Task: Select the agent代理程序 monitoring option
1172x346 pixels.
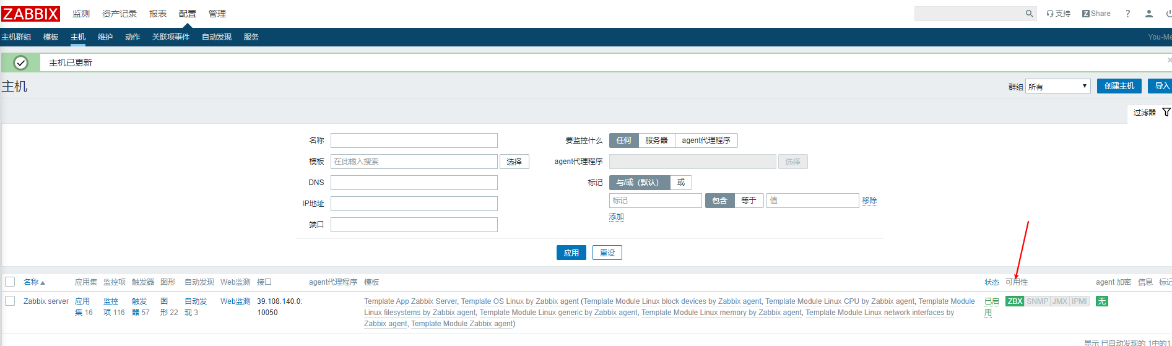Action: click(706, 141)
